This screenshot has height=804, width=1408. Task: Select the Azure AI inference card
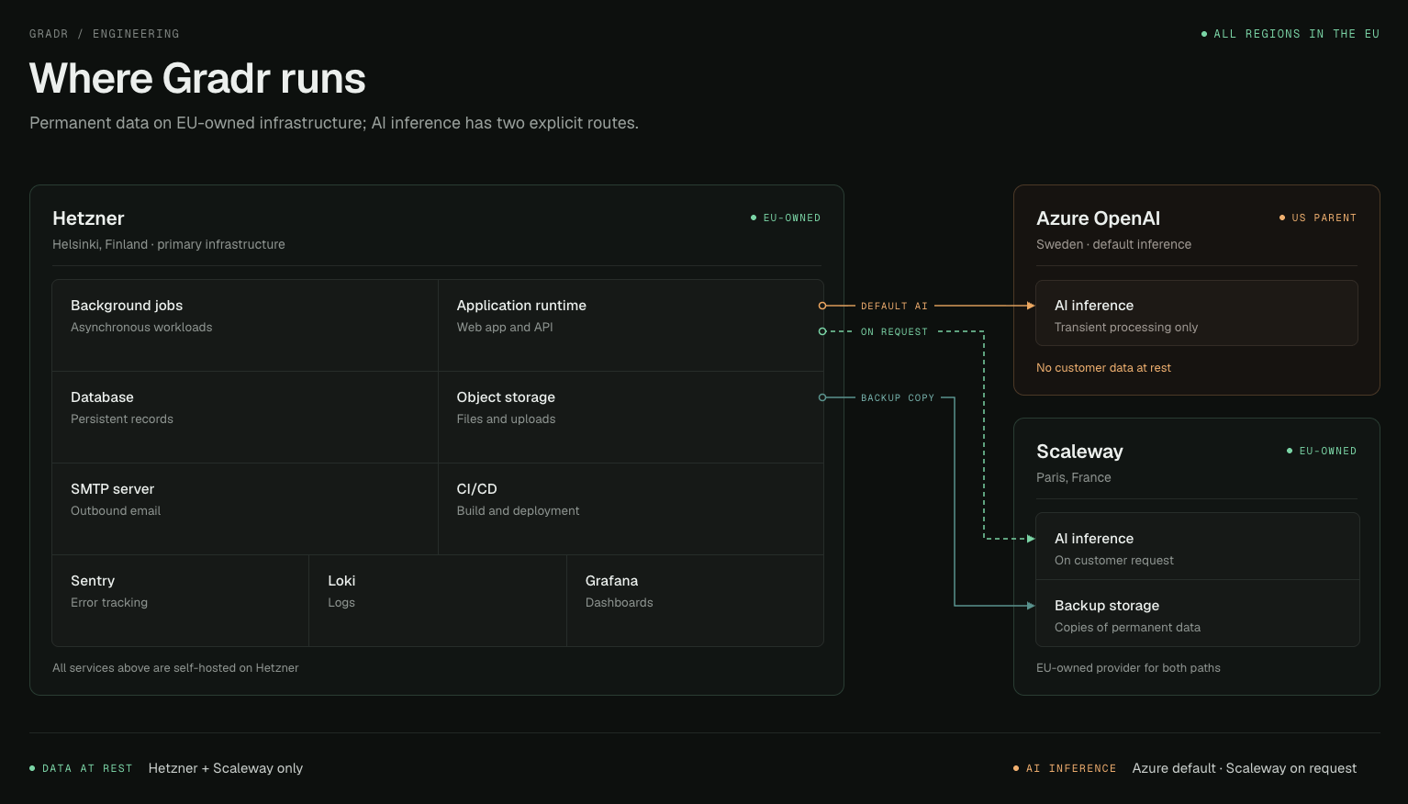pos(1197,313)
